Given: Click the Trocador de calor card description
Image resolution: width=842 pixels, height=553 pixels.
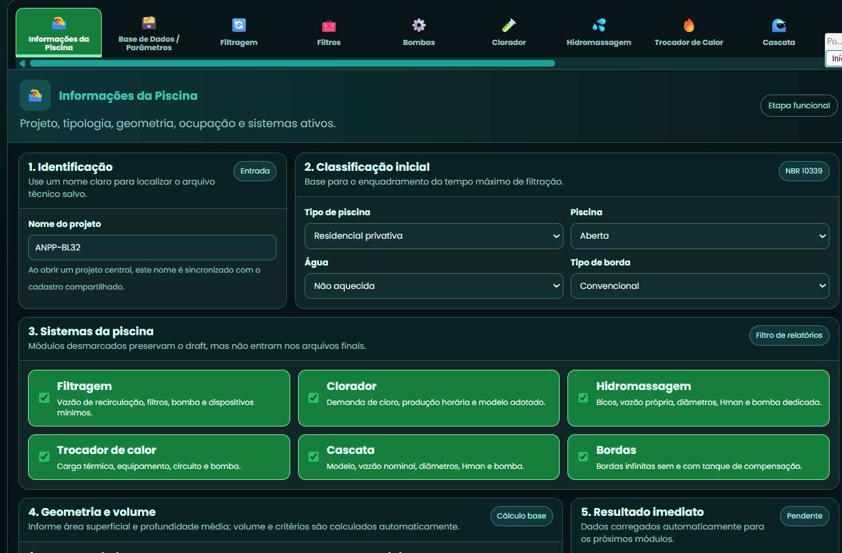Looking at the screenshot, I should click(x=149, y=466).
